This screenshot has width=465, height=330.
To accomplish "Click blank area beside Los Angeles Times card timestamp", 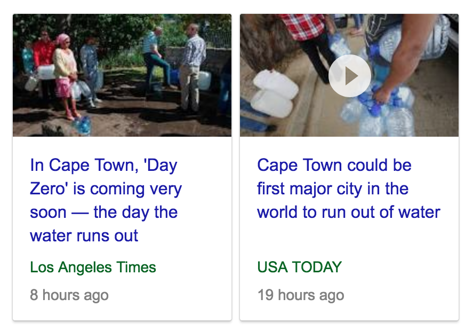I will 169,295.
